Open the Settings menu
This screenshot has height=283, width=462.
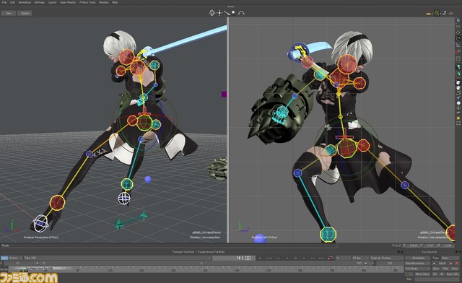point(40,2)
